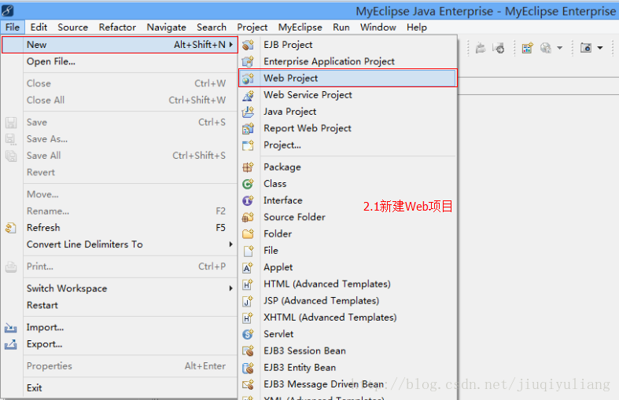This screenshot has height=400, width=619.
Task: Open the Search menu
Action: tap(212, 28)
